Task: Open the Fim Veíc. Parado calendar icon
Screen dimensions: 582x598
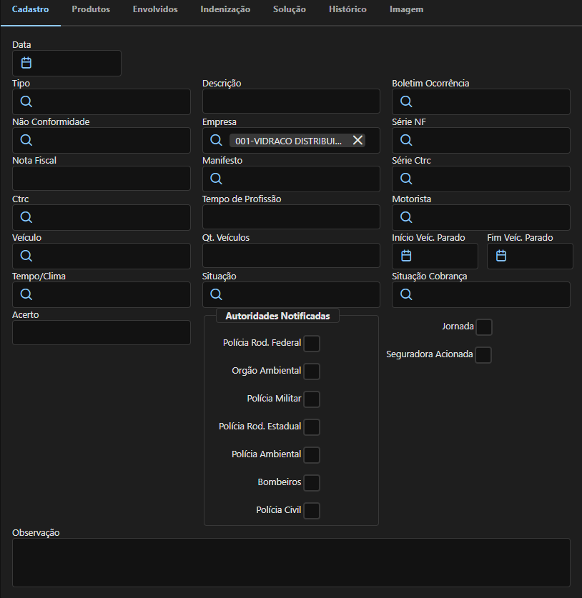Action: point(501,256)
